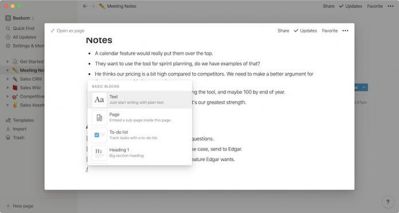This screenshot has width=399, height=213.
Task: Click the New page button
Action: click(x=19, y=206)
